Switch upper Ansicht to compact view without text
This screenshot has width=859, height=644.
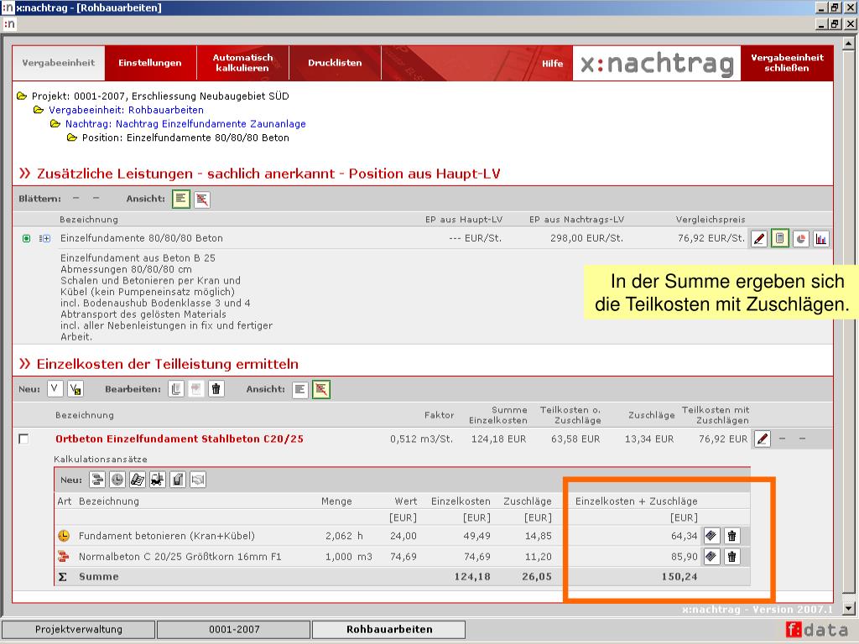[201, 199]
